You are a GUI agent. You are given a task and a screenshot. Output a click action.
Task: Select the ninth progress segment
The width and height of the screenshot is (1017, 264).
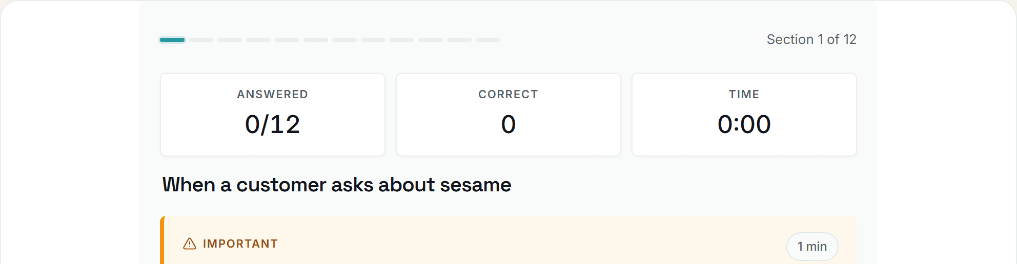[x=402, y=39]
